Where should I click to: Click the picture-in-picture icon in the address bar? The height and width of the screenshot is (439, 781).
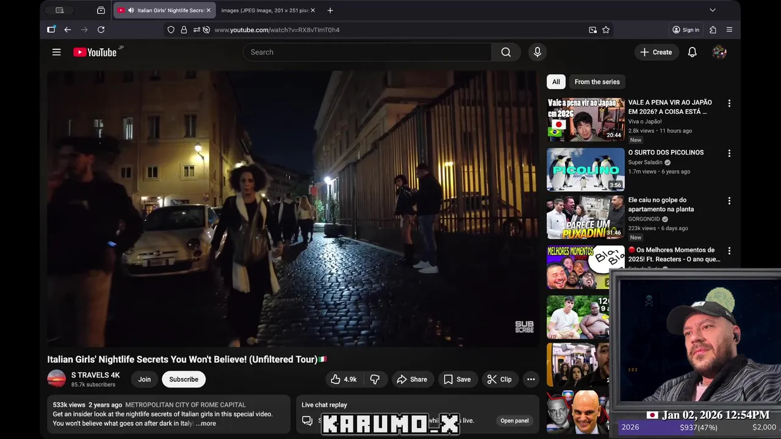(x=592, y=30)
